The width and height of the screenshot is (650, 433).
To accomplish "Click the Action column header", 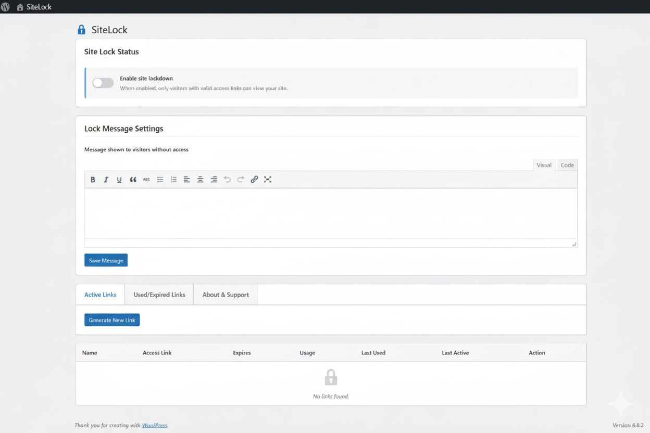I will [537, 353].
